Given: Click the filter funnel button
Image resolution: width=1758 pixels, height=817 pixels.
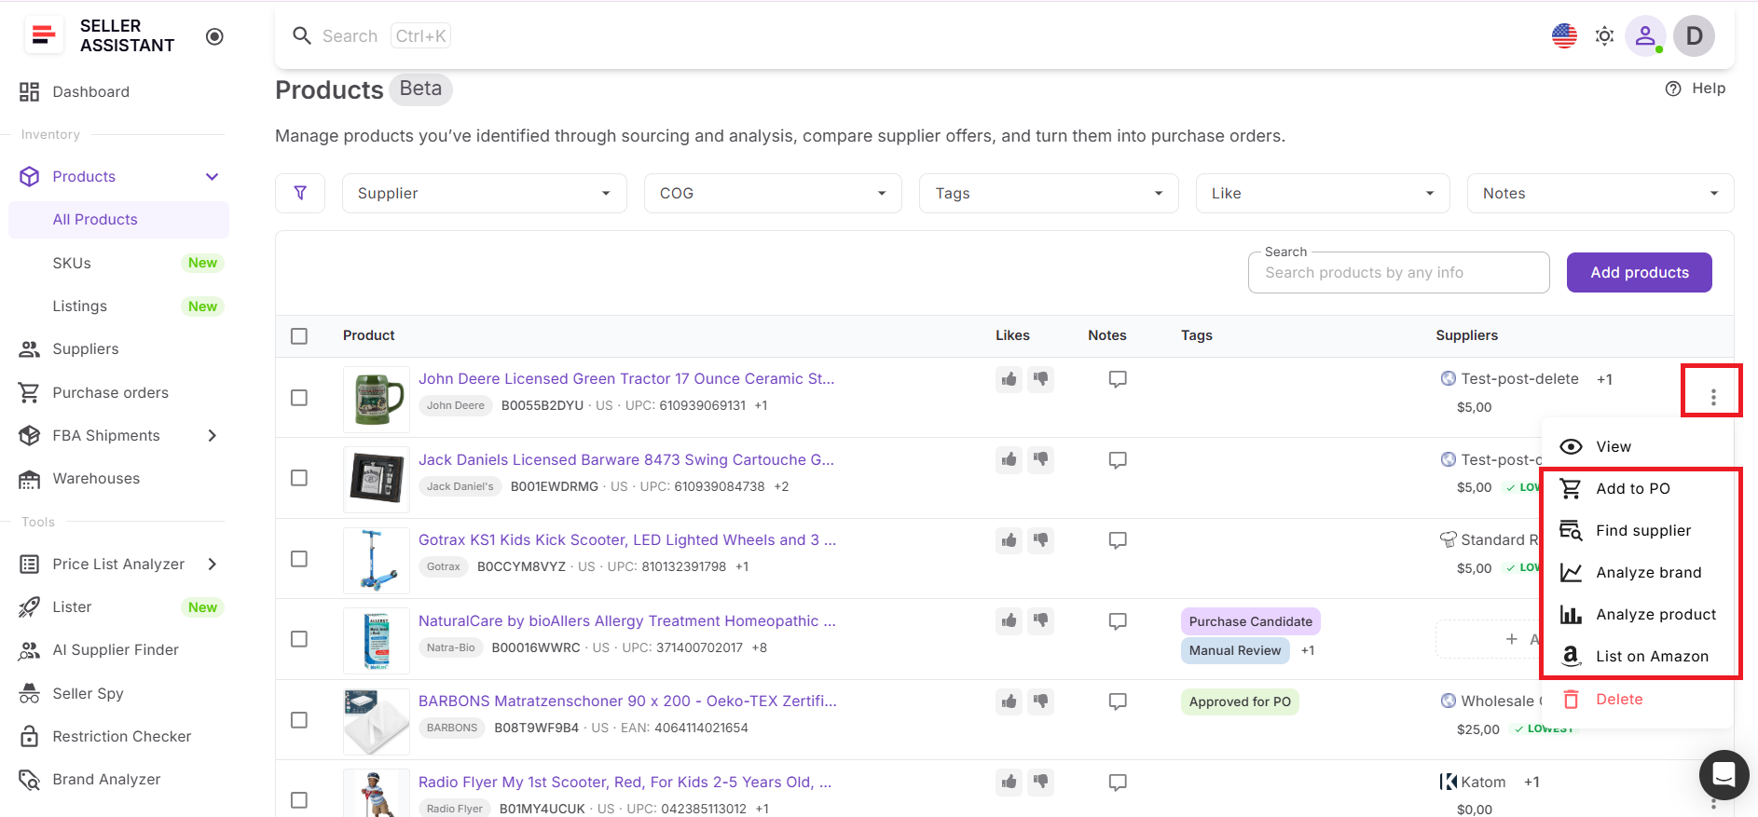Looking at the screenshot, I should tap(300, 193).
